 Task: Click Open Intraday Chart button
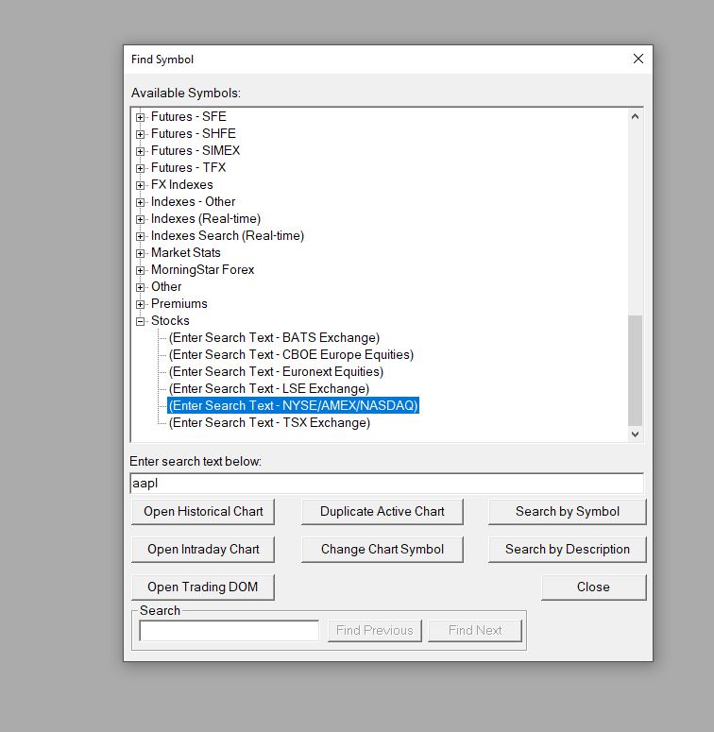pos(203,550)
